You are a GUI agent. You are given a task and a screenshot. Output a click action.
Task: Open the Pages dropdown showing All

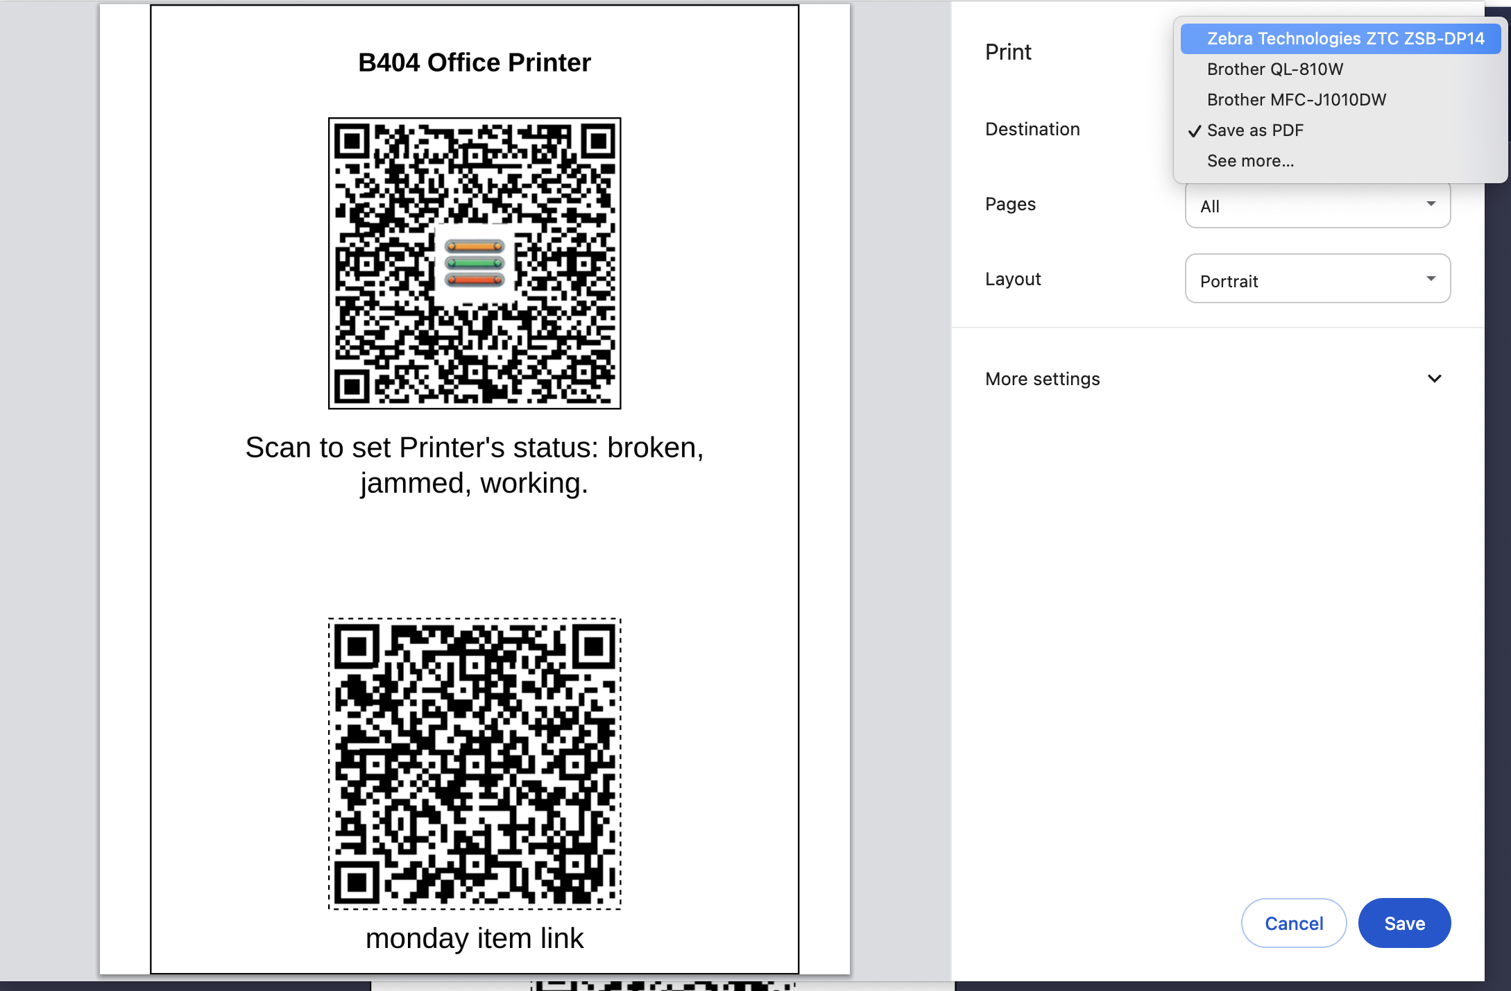[1317, 205]
